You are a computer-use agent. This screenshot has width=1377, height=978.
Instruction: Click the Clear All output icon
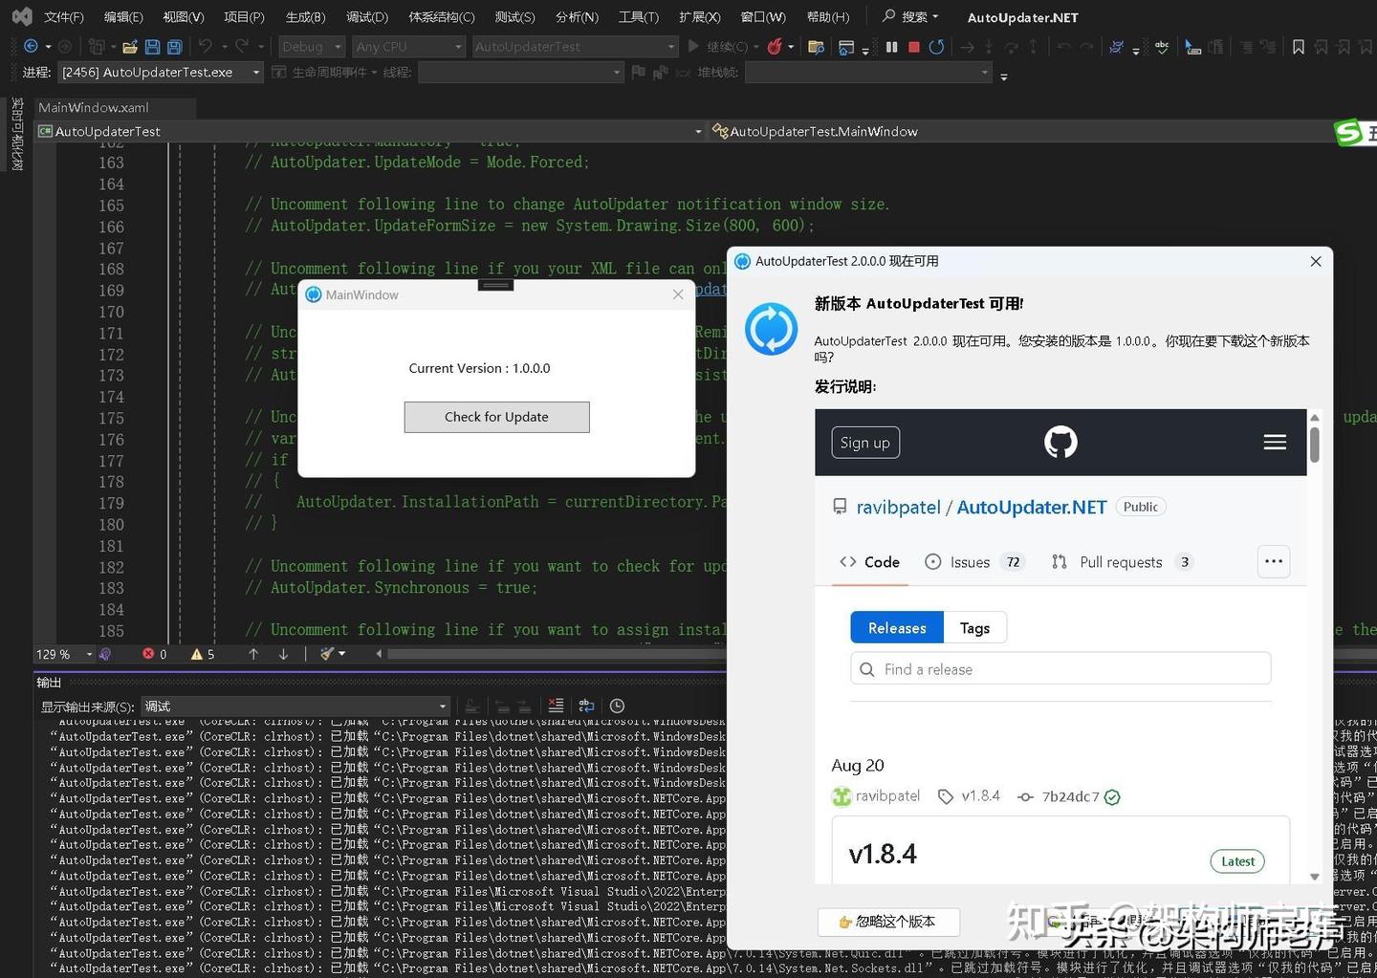click(556, 706)
